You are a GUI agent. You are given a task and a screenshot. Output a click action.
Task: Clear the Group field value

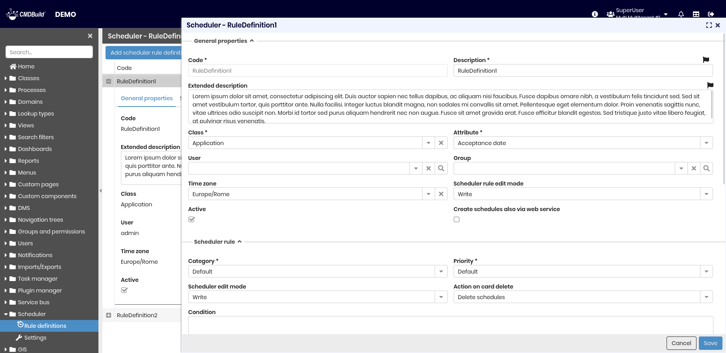[694, 168]
